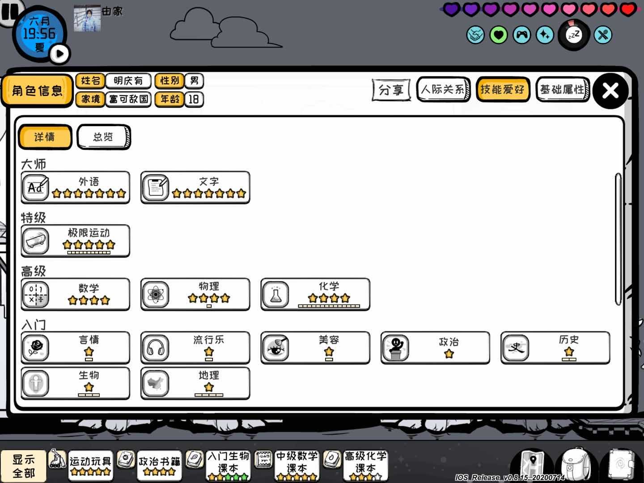Click the skills list vertical scrollbar

[x=619, y=239]
